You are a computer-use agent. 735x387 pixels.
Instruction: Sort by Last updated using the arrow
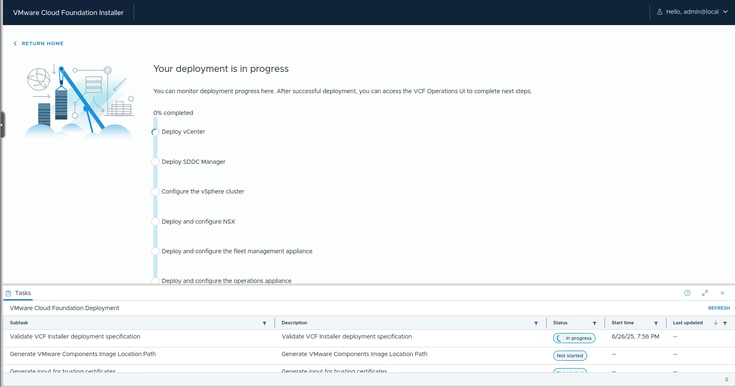pyautogui.click(x=716, y=323)
